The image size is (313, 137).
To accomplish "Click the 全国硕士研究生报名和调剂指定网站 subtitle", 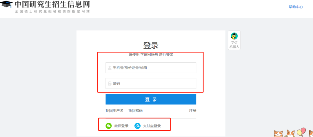I will tap(52, 12).
